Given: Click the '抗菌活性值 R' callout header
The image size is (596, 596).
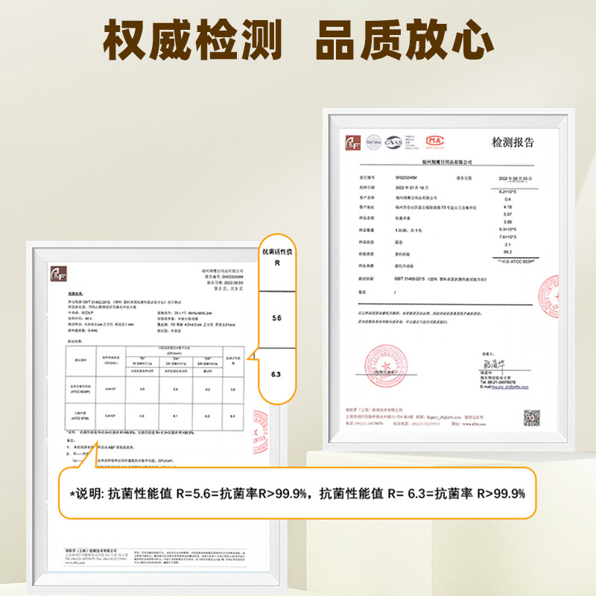Looking at the screenshot, I should 277,257.
